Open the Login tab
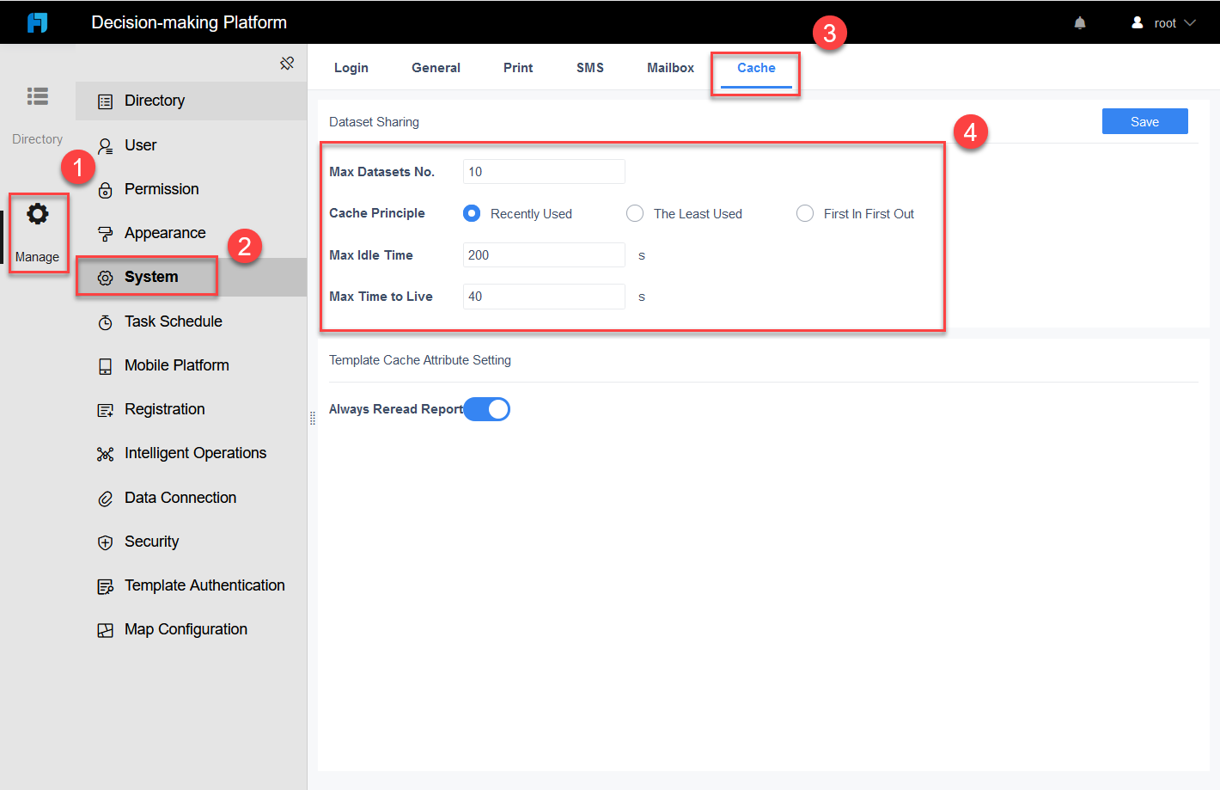 [x=351, y=67]
